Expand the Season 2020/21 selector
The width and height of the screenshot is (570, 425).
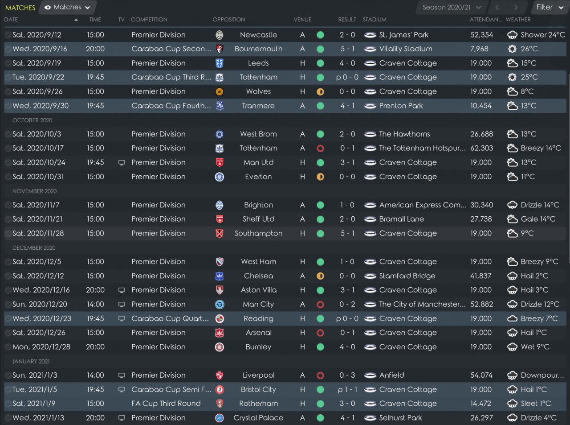pos(452,7)
